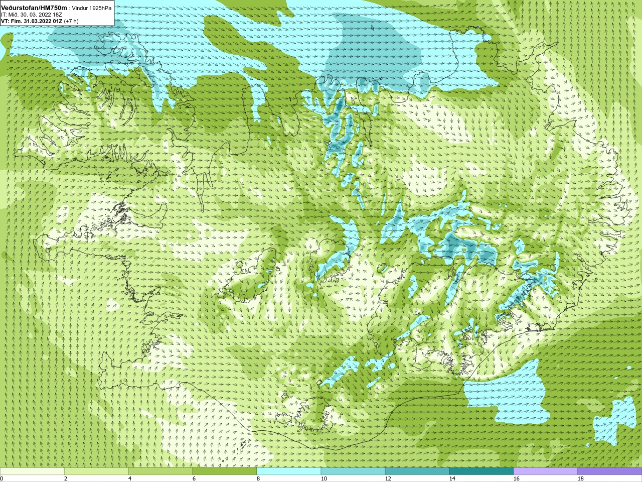This screenshot has width=642, height=482.
Task: Select the 10–12 turquoise legend swatch
Action: coord(353,471)
